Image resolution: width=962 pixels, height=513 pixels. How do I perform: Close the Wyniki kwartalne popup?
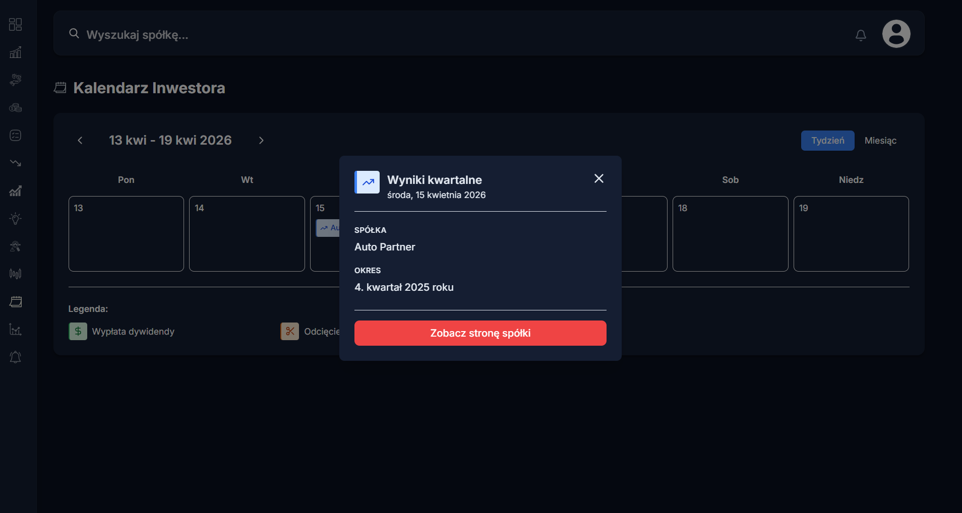(598, 178)
